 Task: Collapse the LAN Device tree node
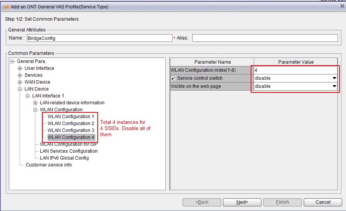(20, 89)
